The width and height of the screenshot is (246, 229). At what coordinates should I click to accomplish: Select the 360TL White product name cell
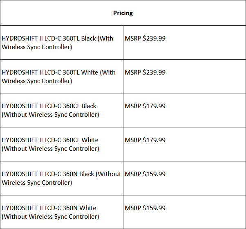(x=62, y=77)
